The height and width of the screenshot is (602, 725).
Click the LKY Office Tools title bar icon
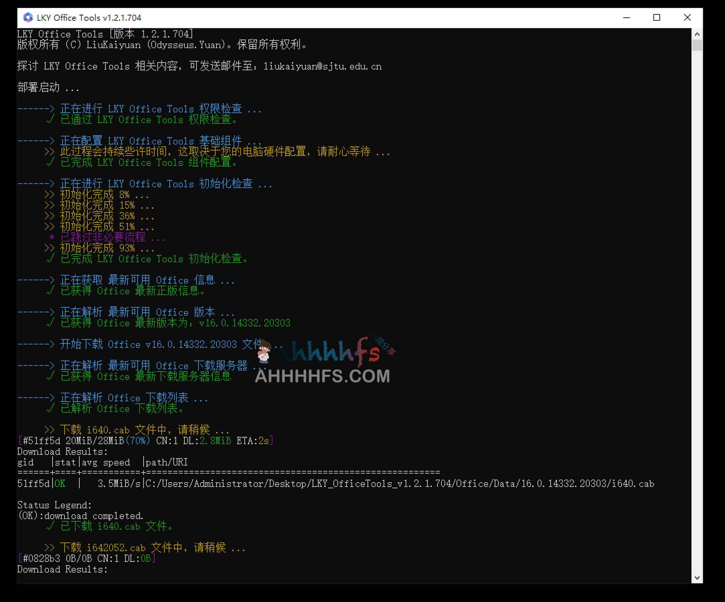pos(28,17)
